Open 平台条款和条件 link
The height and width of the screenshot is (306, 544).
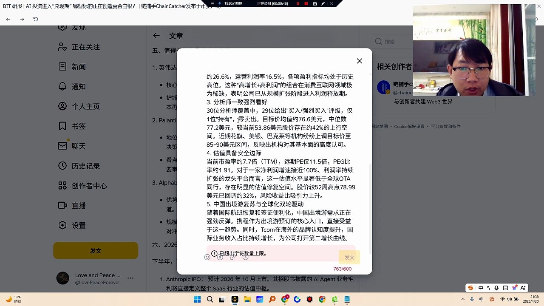[446, 127]
